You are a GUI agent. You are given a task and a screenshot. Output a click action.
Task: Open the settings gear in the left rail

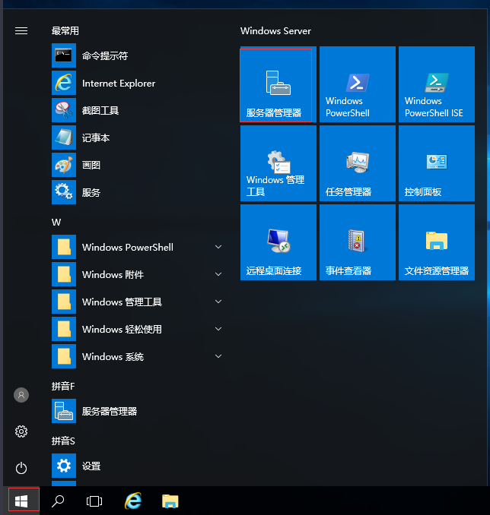(21, 431)
